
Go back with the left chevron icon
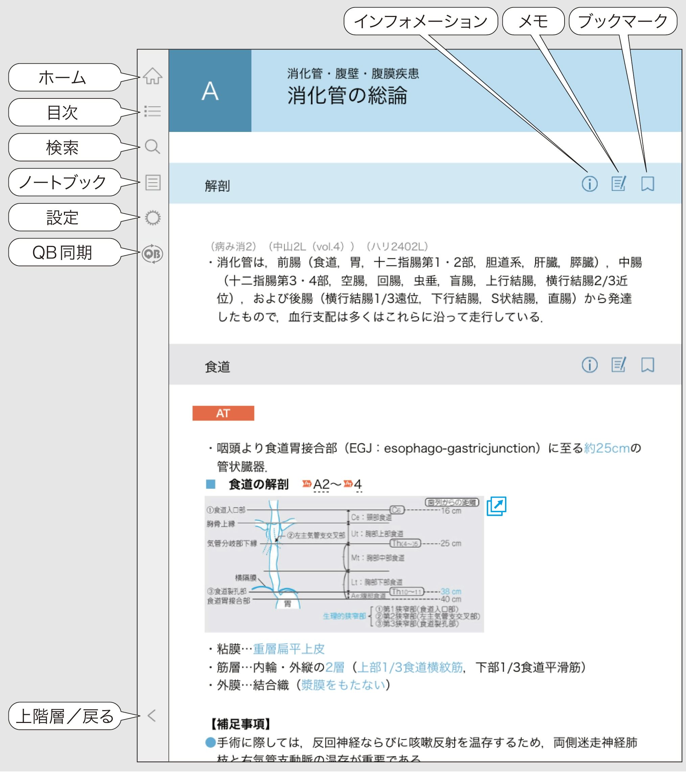coord(152,716)
